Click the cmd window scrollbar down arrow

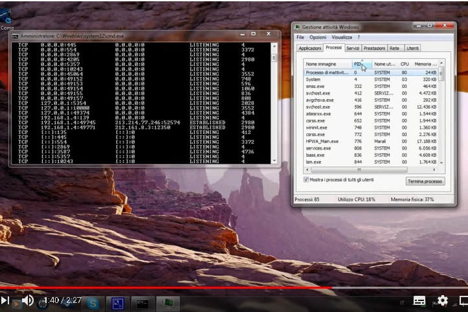coord(274,161)
